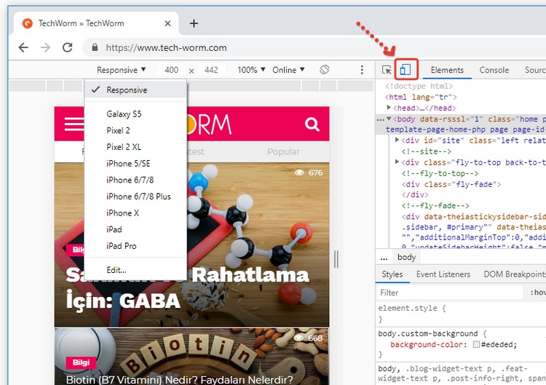Open the 100% zoom dropdown

[x=252, y=70]
